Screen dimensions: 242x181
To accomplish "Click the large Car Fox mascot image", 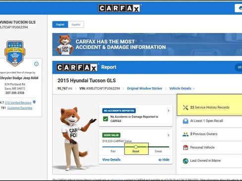I will coord(75,138).
